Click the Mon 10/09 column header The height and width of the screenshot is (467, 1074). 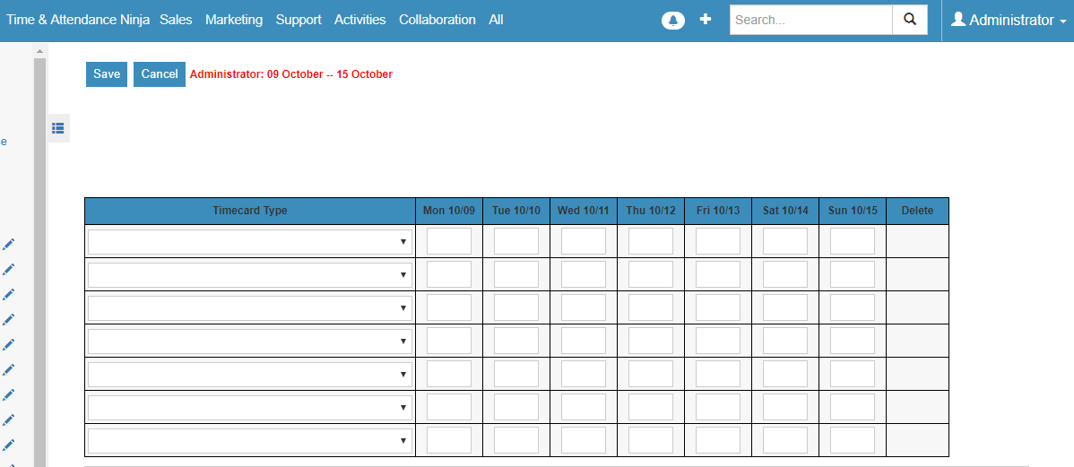[x=449, y=211]
